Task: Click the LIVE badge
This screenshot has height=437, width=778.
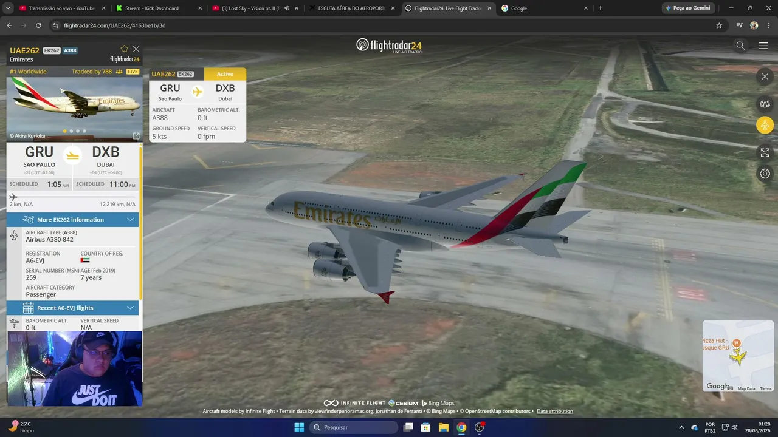Action: point(133,72)
